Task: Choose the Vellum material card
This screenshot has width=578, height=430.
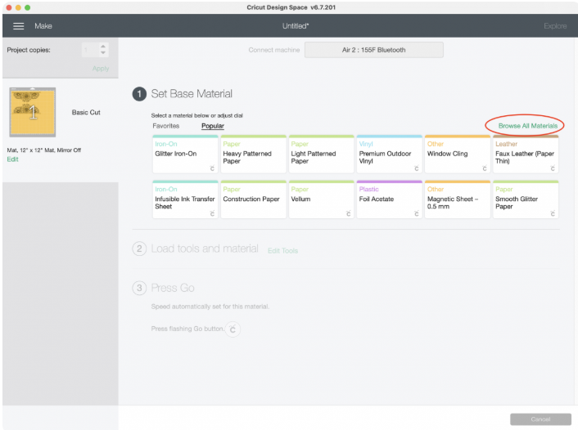Action: pos(322,199)
